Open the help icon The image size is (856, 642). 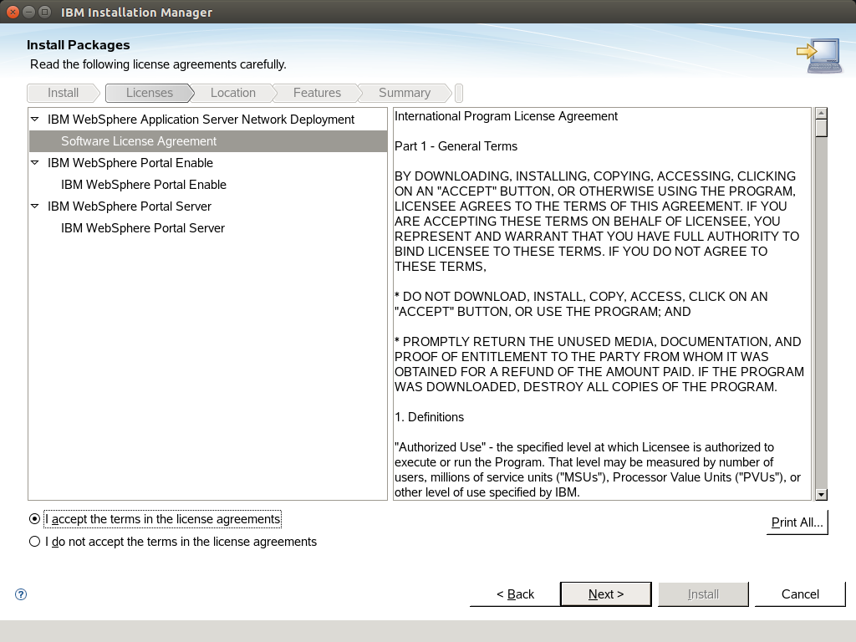[x=21, y=594]
